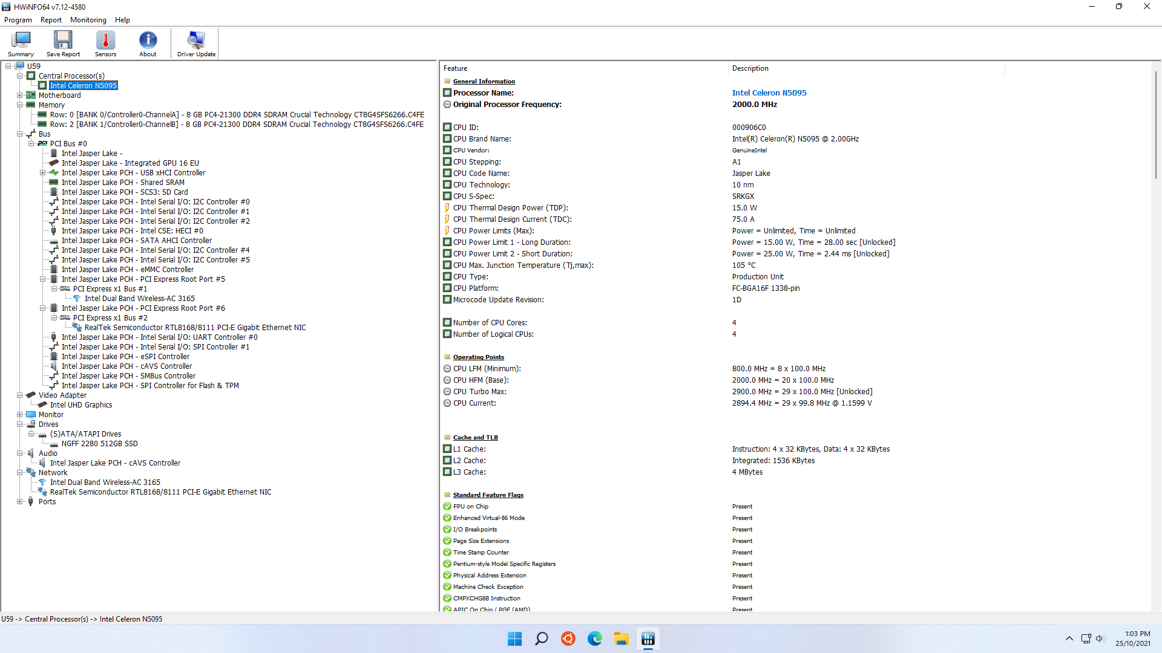Screen dimensions: 1162x653
Task: Open the Help menu
Action: (x=122, y=20)
